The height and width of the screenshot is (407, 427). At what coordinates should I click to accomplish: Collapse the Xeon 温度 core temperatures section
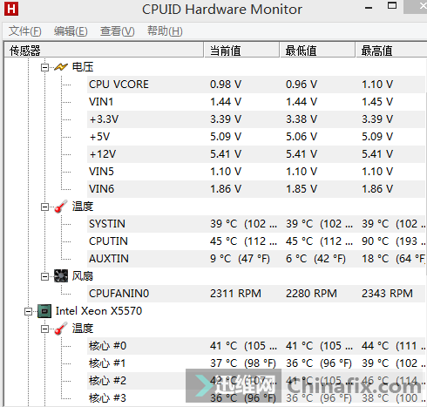coord(44,329)
